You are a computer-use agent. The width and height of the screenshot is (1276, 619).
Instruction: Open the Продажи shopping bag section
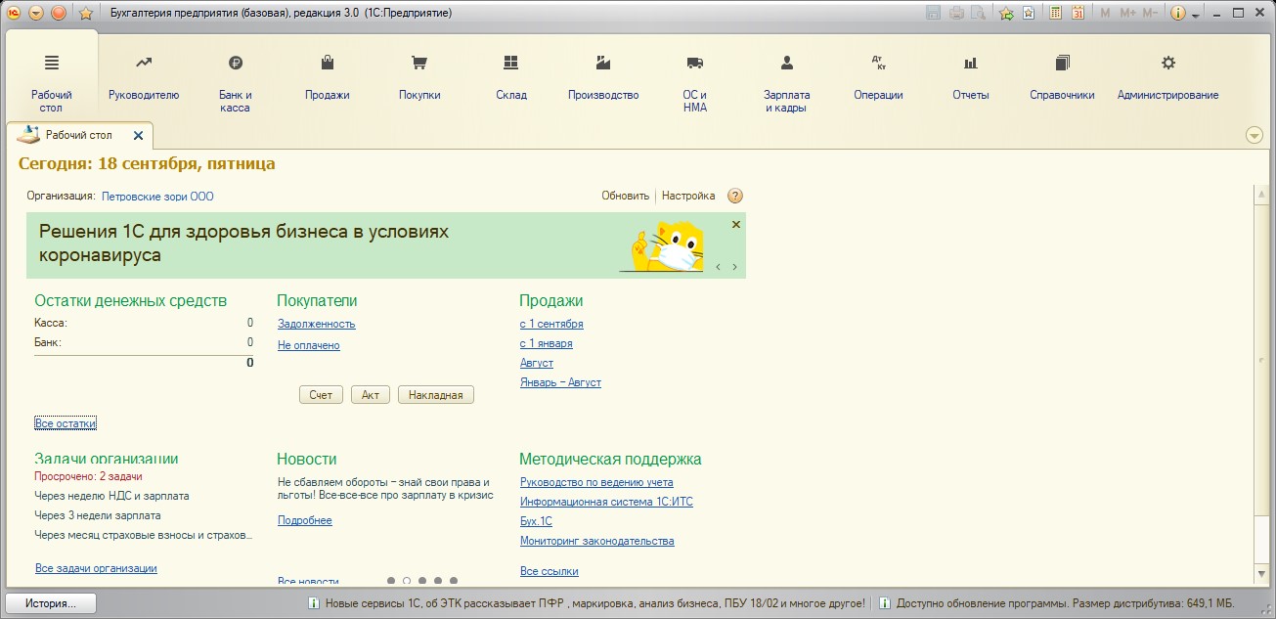tap(328, 78)
